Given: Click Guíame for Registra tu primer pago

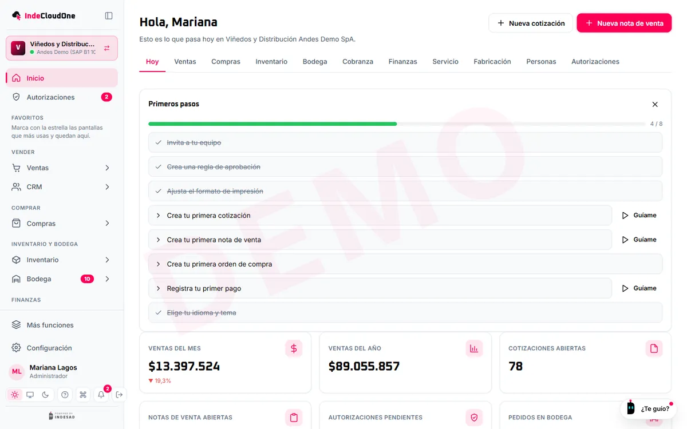Looking at the screenshot, I should (x=639, y=288).
